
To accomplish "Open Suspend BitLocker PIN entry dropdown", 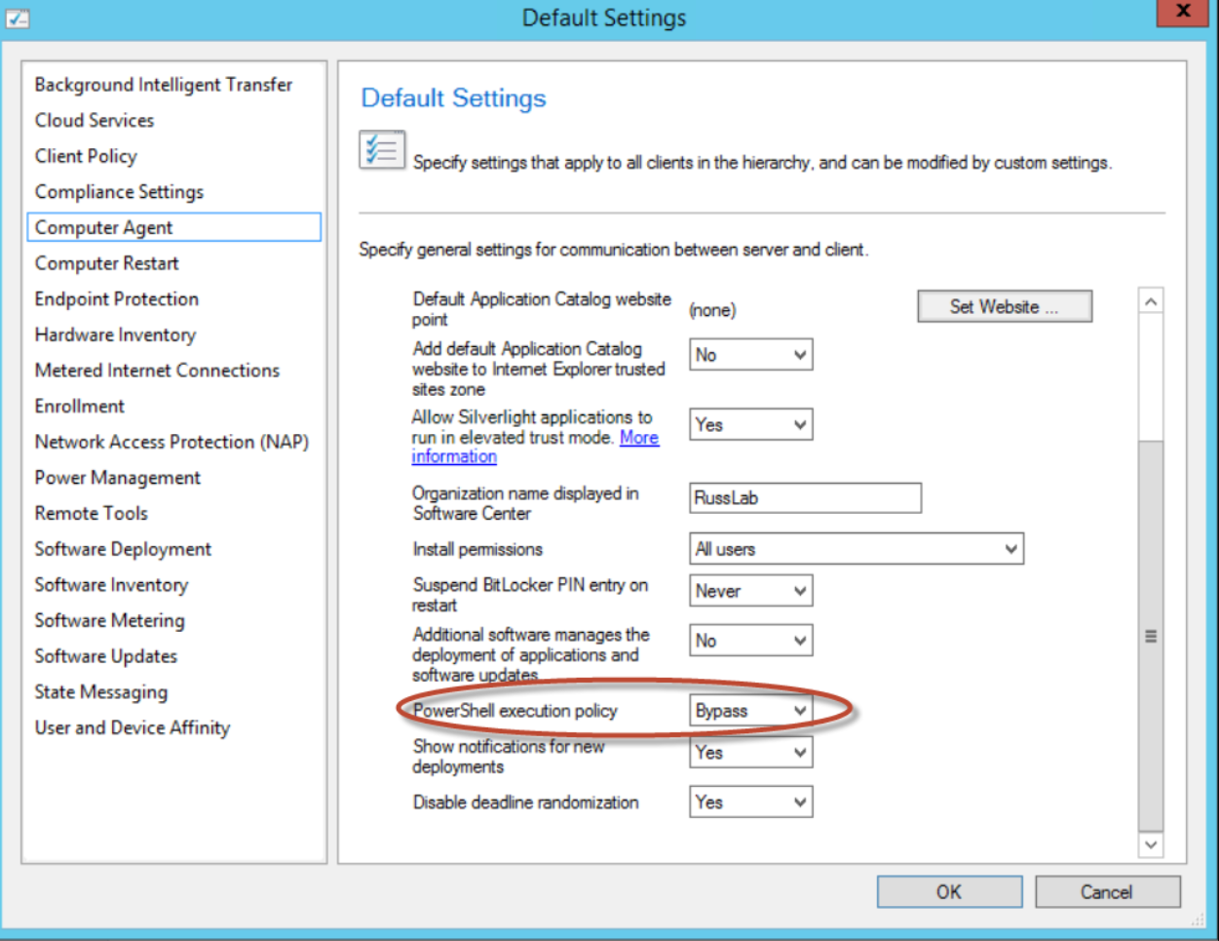I will tap(750, 591).
